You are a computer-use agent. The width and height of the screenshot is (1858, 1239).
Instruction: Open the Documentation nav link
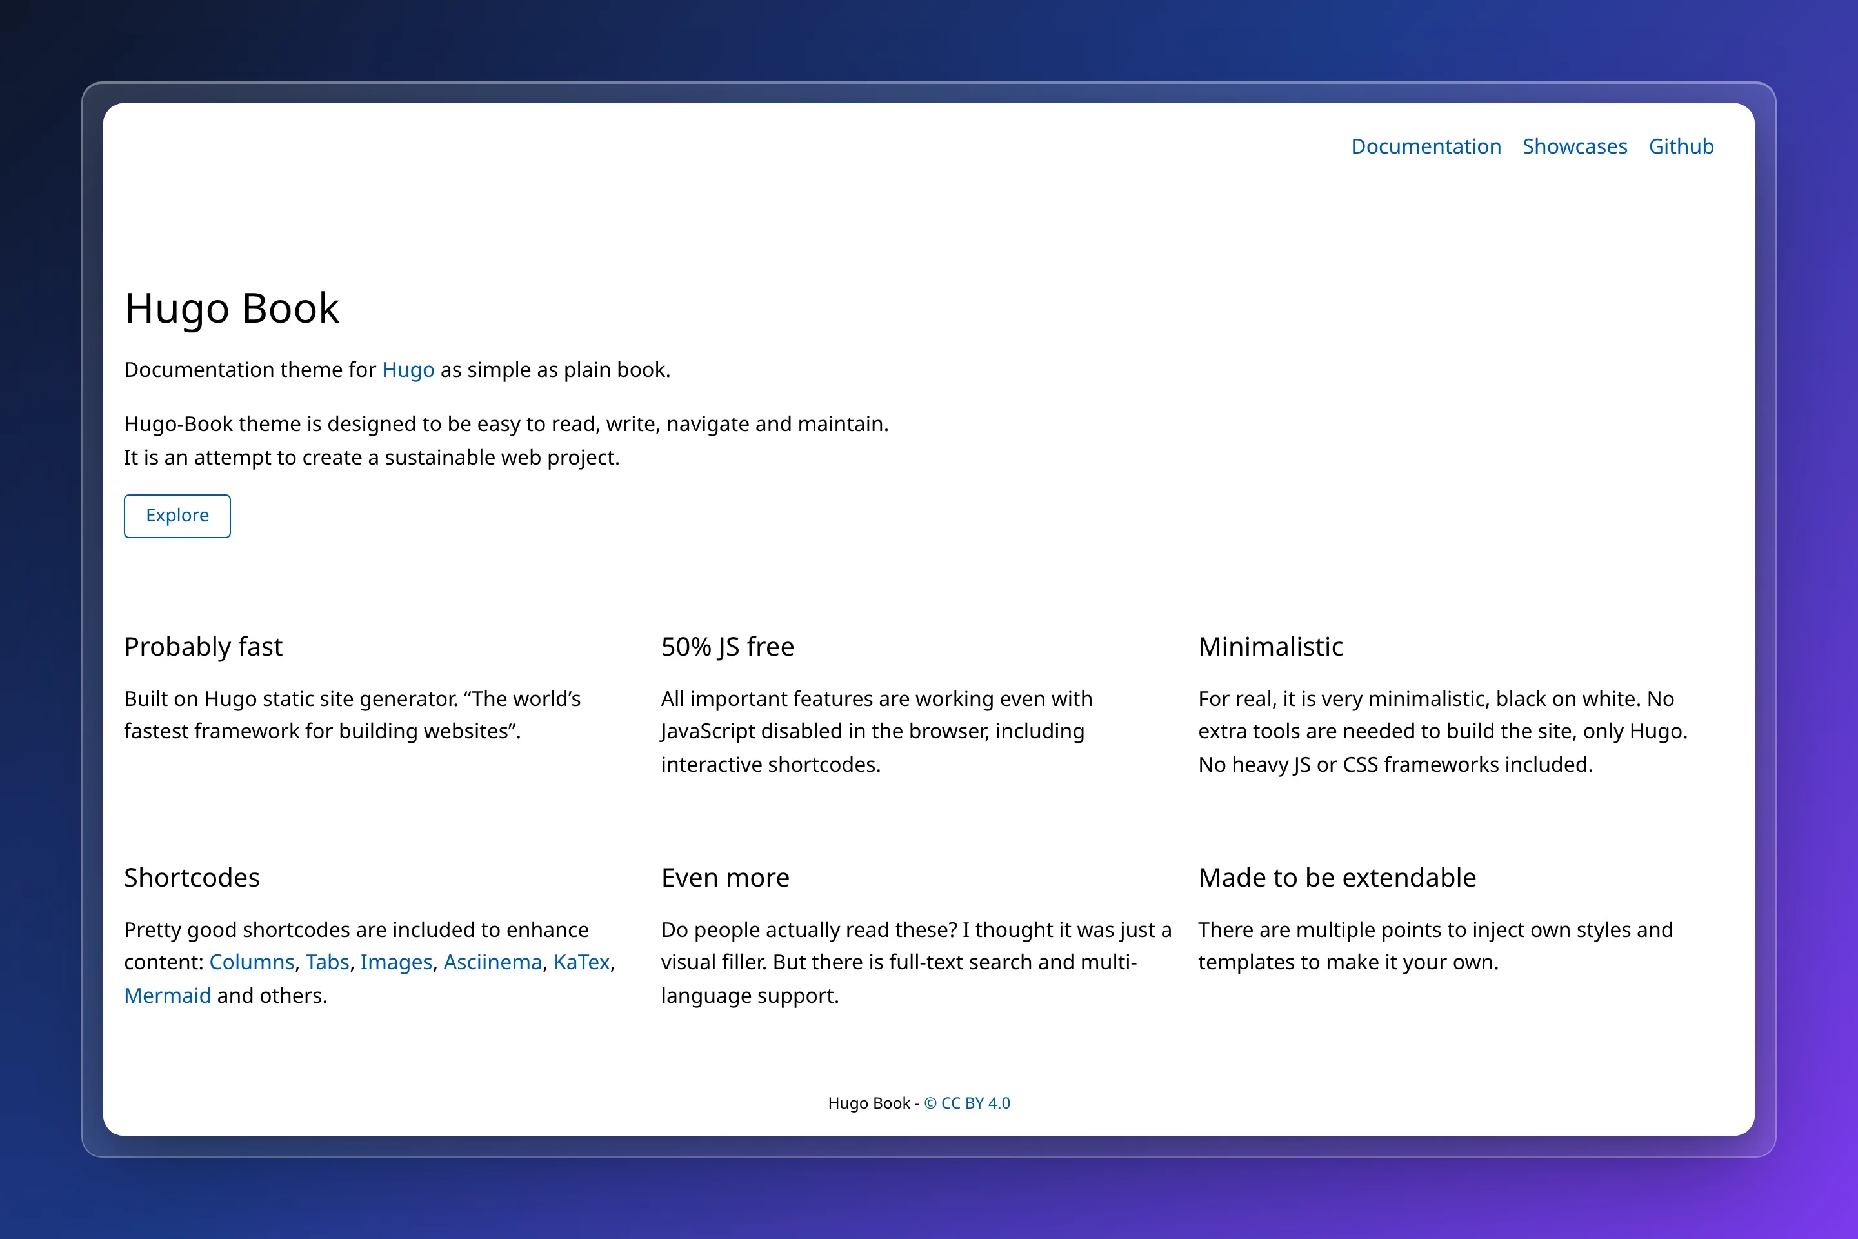(x=1426, y=146)
